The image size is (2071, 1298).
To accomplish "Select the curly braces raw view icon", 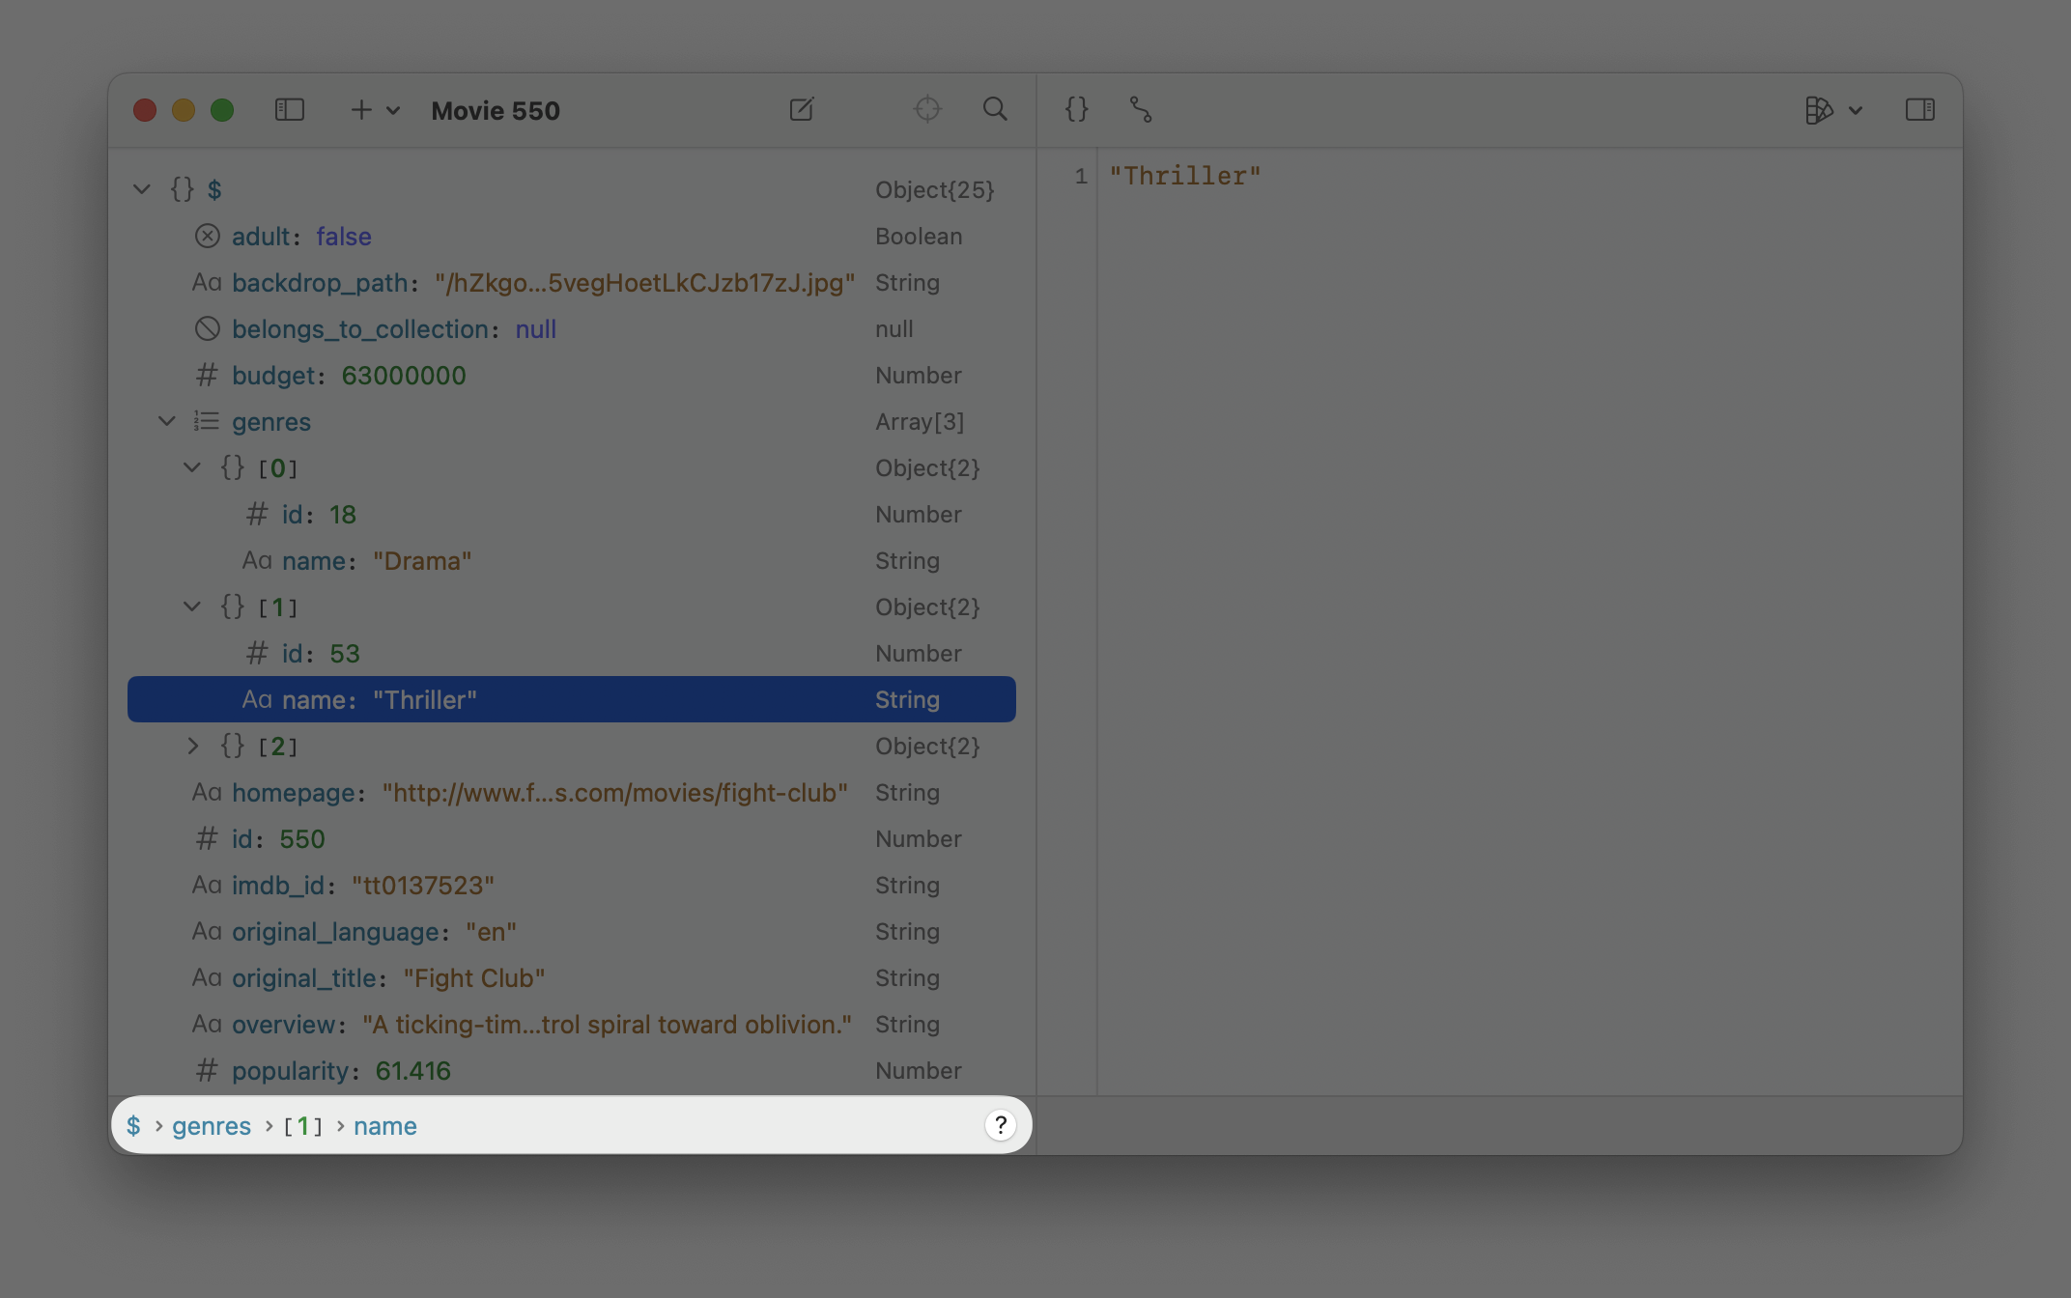I will (1076, 109).
